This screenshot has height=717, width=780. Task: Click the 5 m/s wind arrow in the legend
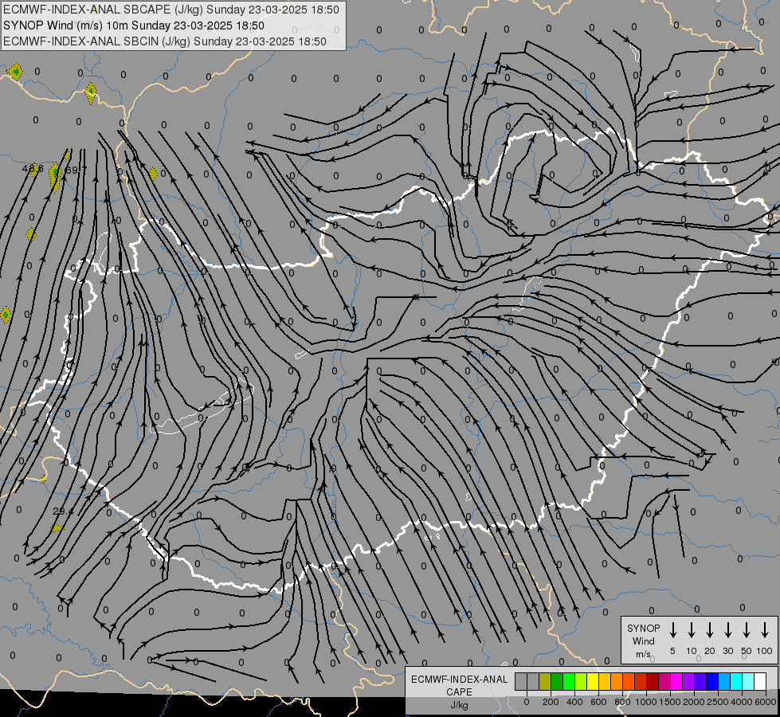pyautogui.click(x=672, y=630)
